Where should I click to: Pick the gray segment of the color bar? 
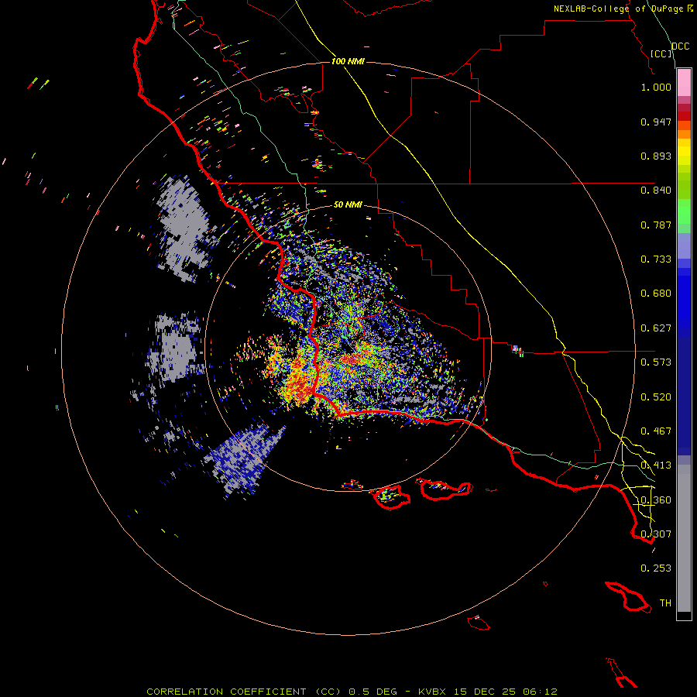coord(684,538)
